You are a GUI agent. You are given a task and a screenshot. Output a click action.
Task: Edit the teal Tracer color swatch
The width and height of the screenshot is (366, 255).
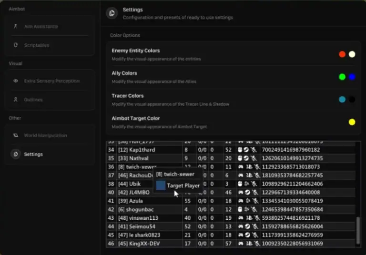pos(342,100)
